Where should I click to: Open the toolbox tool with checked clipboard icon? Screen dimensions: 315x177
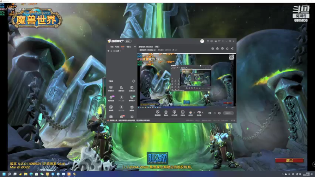tap(132, 88)
